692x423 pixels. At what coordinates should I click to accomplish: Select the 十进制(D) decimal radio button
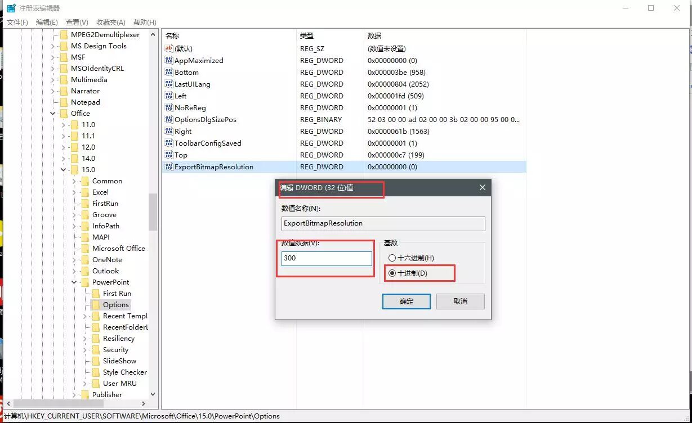pyautogui.click(x=392, y=273)
